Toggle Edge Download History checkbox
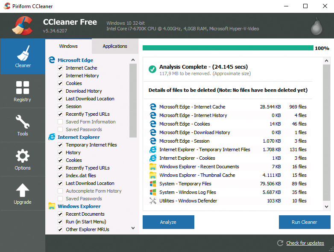 [60, 91]
